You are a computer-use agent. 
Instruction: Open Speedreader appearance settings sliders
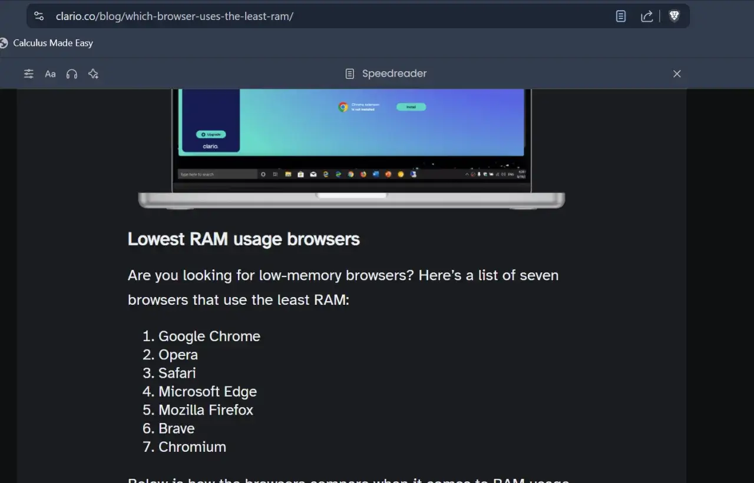(x=28, y=74)
